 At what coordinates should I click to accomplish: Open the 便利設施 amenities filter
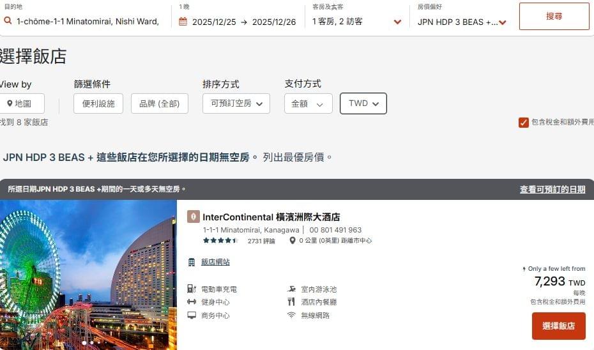[x=98, y=103]
